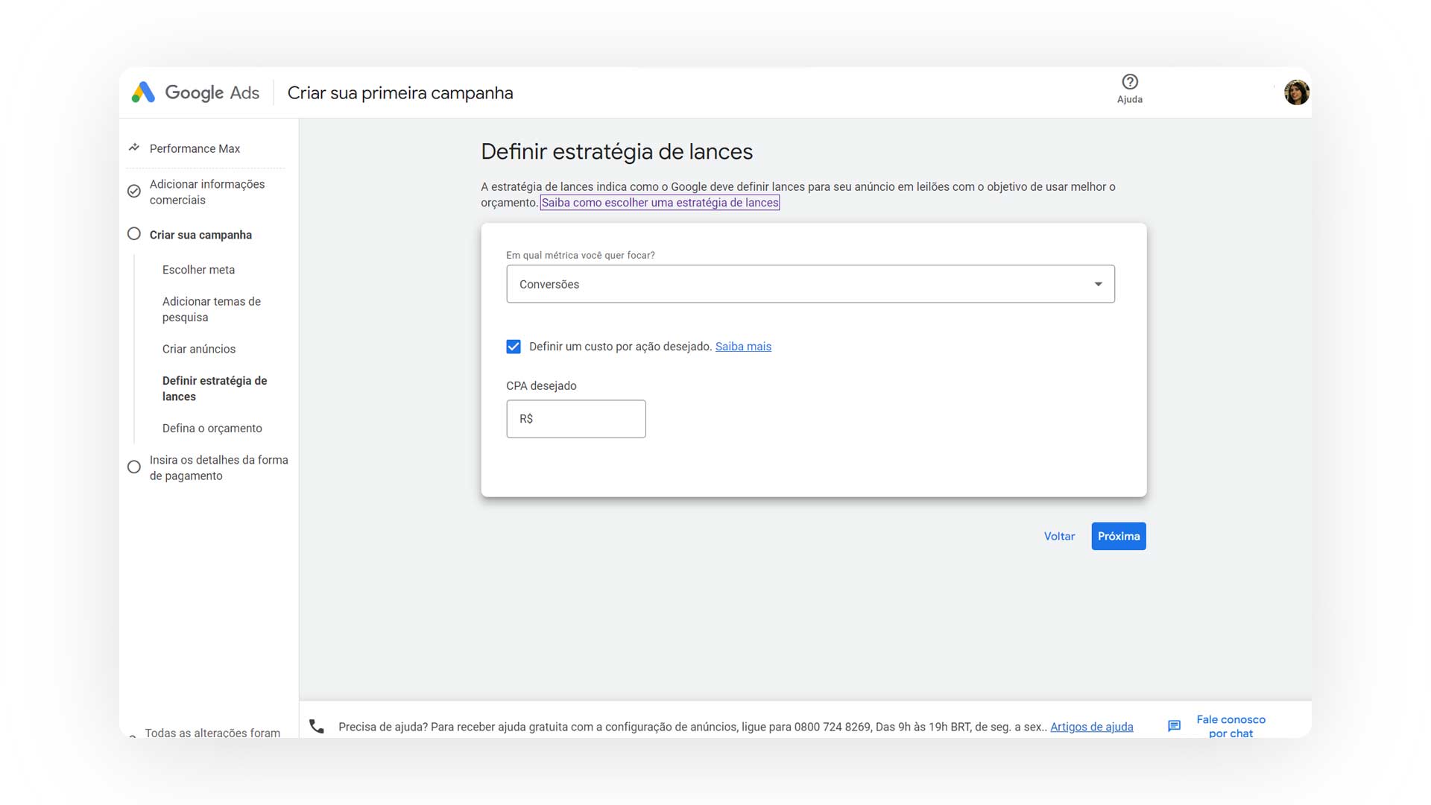Click the Google Ads wordmark text
The image size is (1431, 805).
[212, 92]
